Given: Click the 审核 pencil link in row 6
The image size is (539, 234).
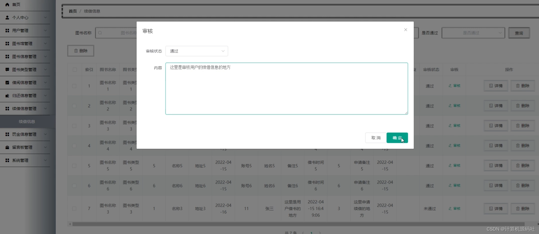Looking at the screenshot, I should coord(454,185).
